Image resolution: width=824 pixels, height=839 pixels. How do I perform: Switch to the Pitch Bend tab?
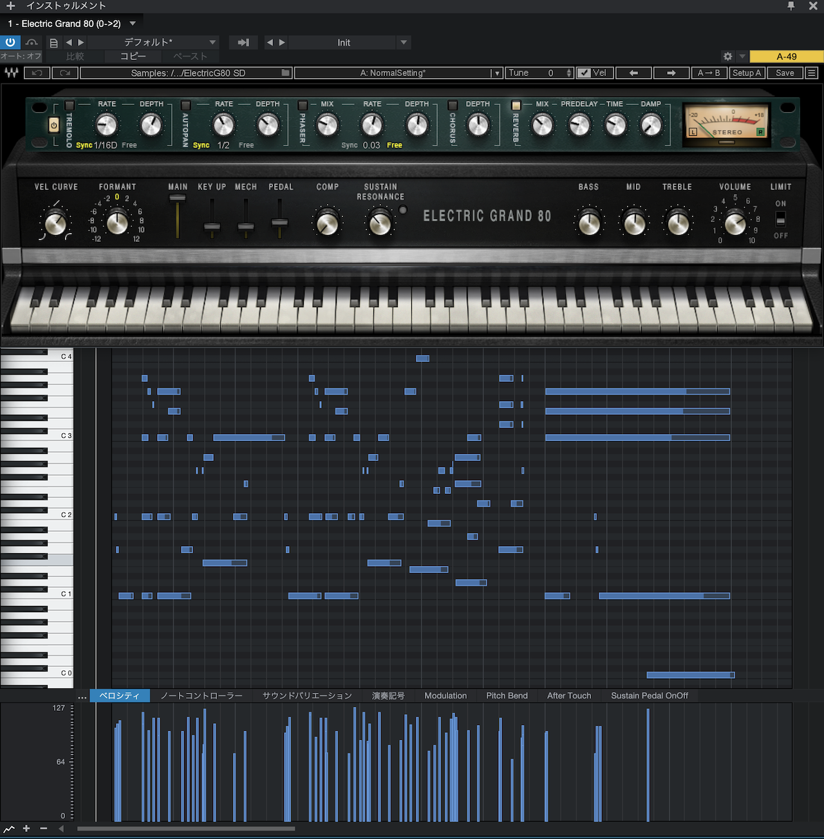pos(507,695)
